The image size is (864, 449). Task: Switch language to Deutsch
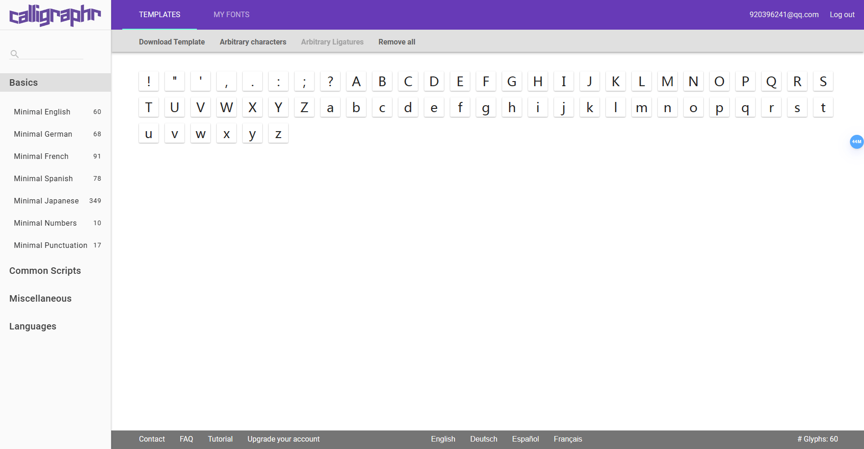(484, 439)
